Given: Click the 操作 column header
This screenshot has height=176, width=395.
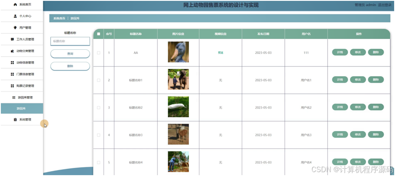Looking at the screenshot, I should pos(359,34).
